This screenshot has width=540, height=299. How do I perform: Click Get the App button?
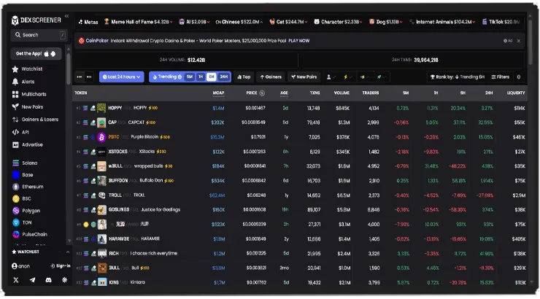(36, 54)
